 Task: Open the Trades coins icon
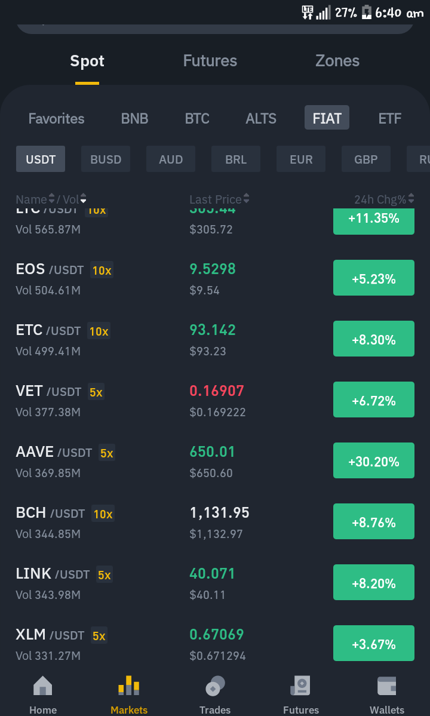[x=215, y=686]
